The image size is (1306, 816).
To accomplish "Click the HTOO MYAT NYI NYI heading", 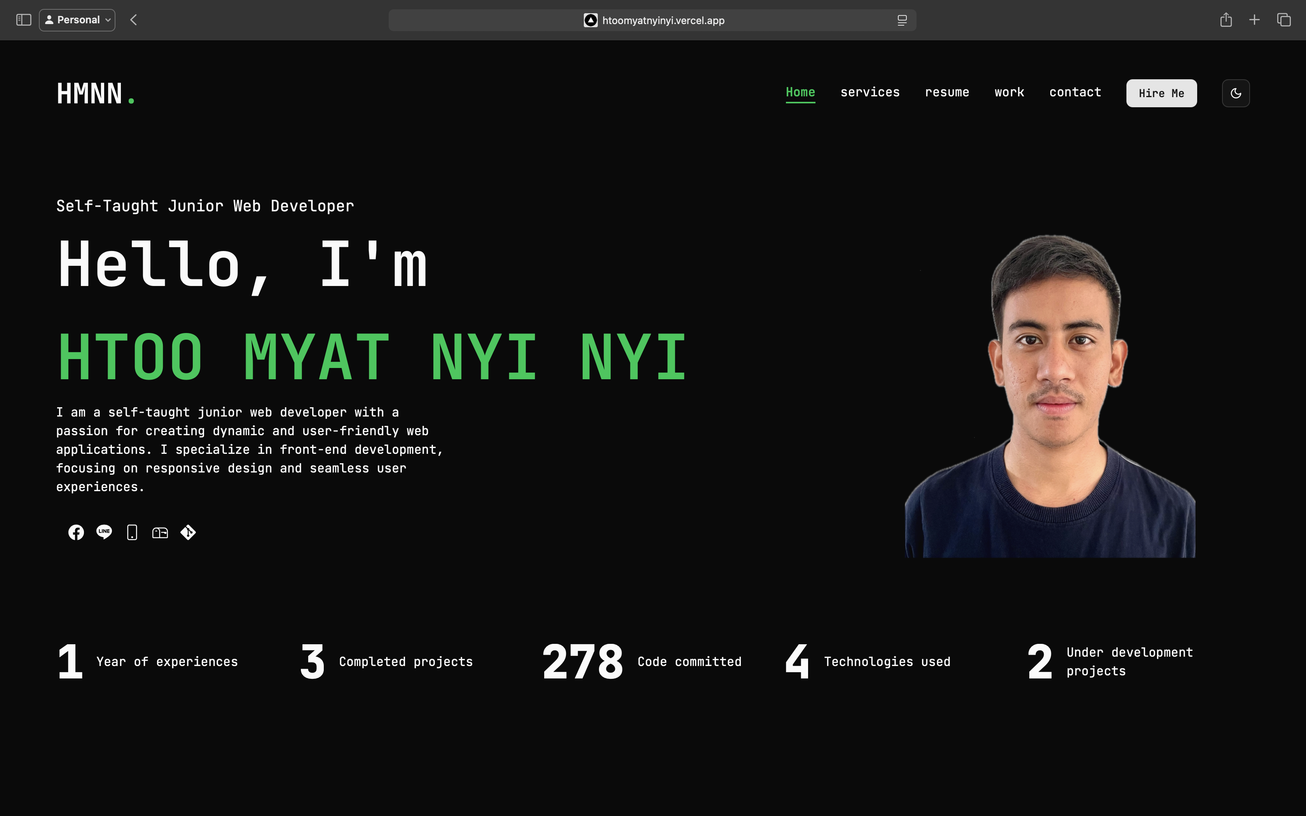I will tap(372, 357).
